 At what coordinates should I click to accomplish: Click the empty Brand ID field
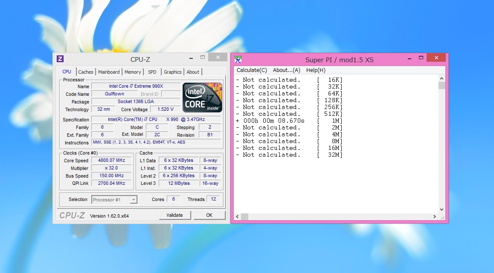(171, 94)
